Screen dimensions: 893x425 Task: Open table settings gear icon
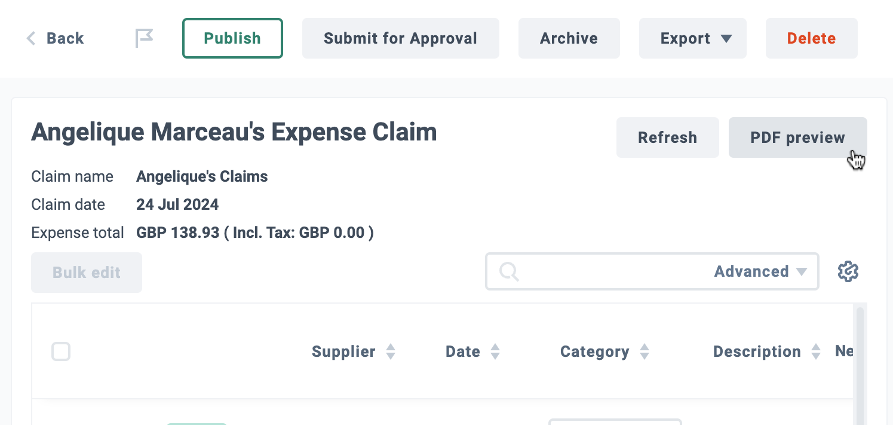coord(848,272)
